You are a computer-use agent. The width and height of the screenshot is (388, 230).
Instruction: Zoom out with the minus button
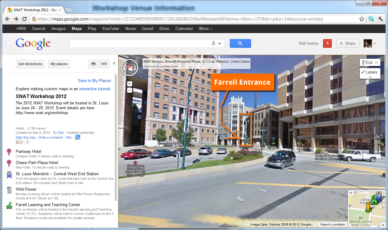coord(130,90)
